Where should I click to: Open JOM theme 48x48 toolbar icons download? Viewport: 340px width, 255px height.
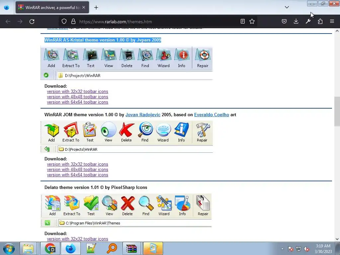coord(77,170)
